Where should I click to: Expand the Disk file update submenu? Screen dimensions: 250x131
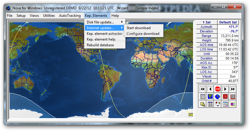pos(105,22)
